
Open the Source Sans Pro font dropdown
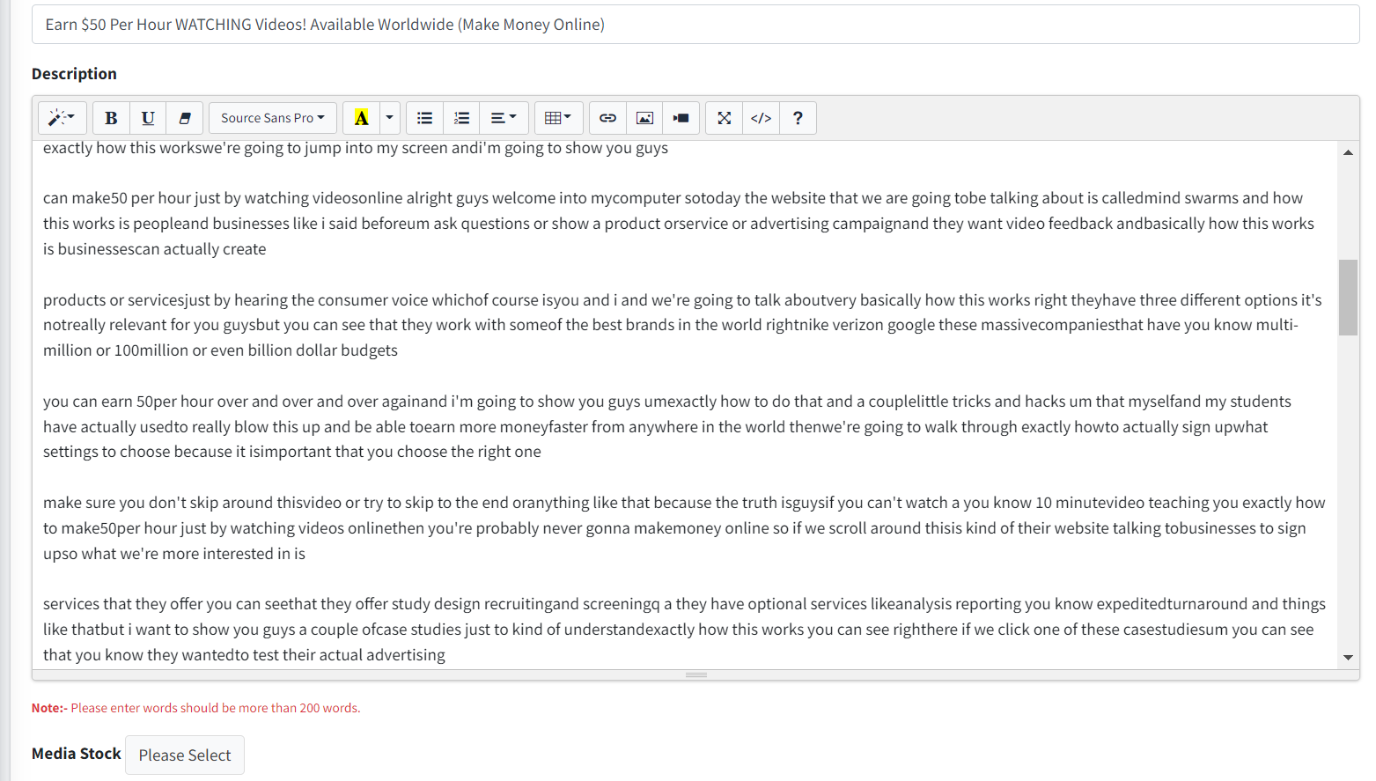272,118
